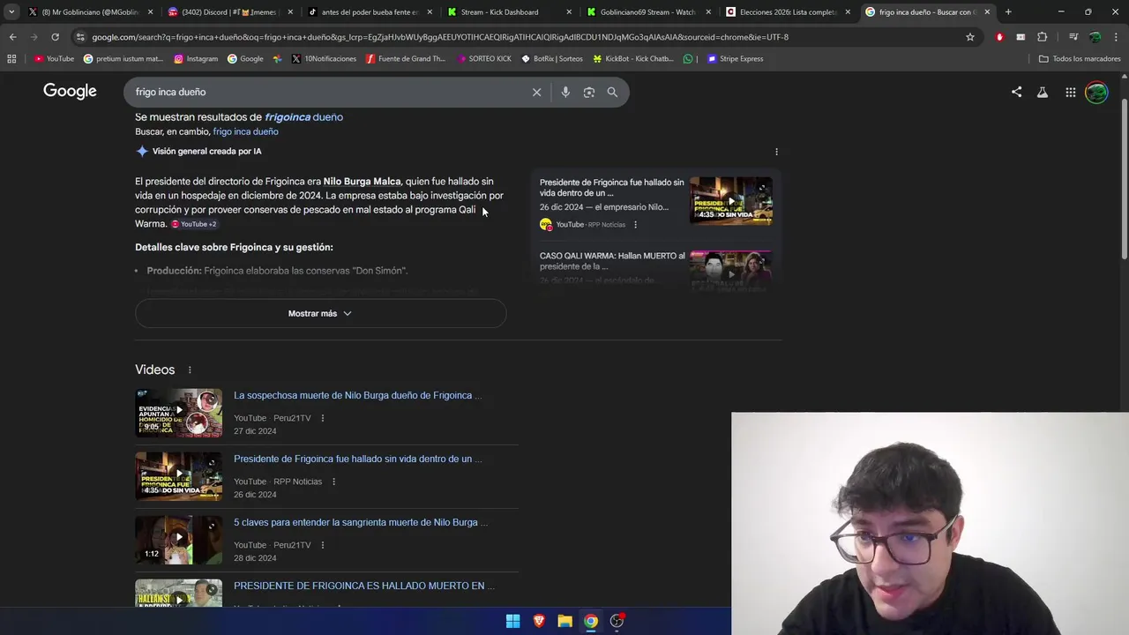The image size is (1129, 635).
Task: Open options for Peru21TV 27 dic video
Action: click(x=322, y=418)
